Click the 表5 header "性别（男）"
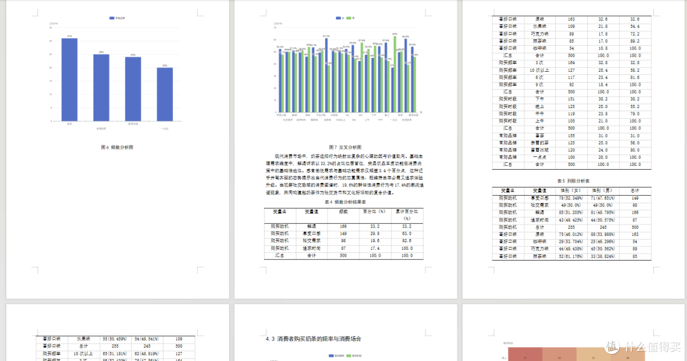 [x=602, y=191]
